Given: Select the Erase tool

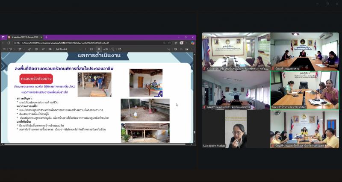Looking at the screenshot, I should coord(29,49).
